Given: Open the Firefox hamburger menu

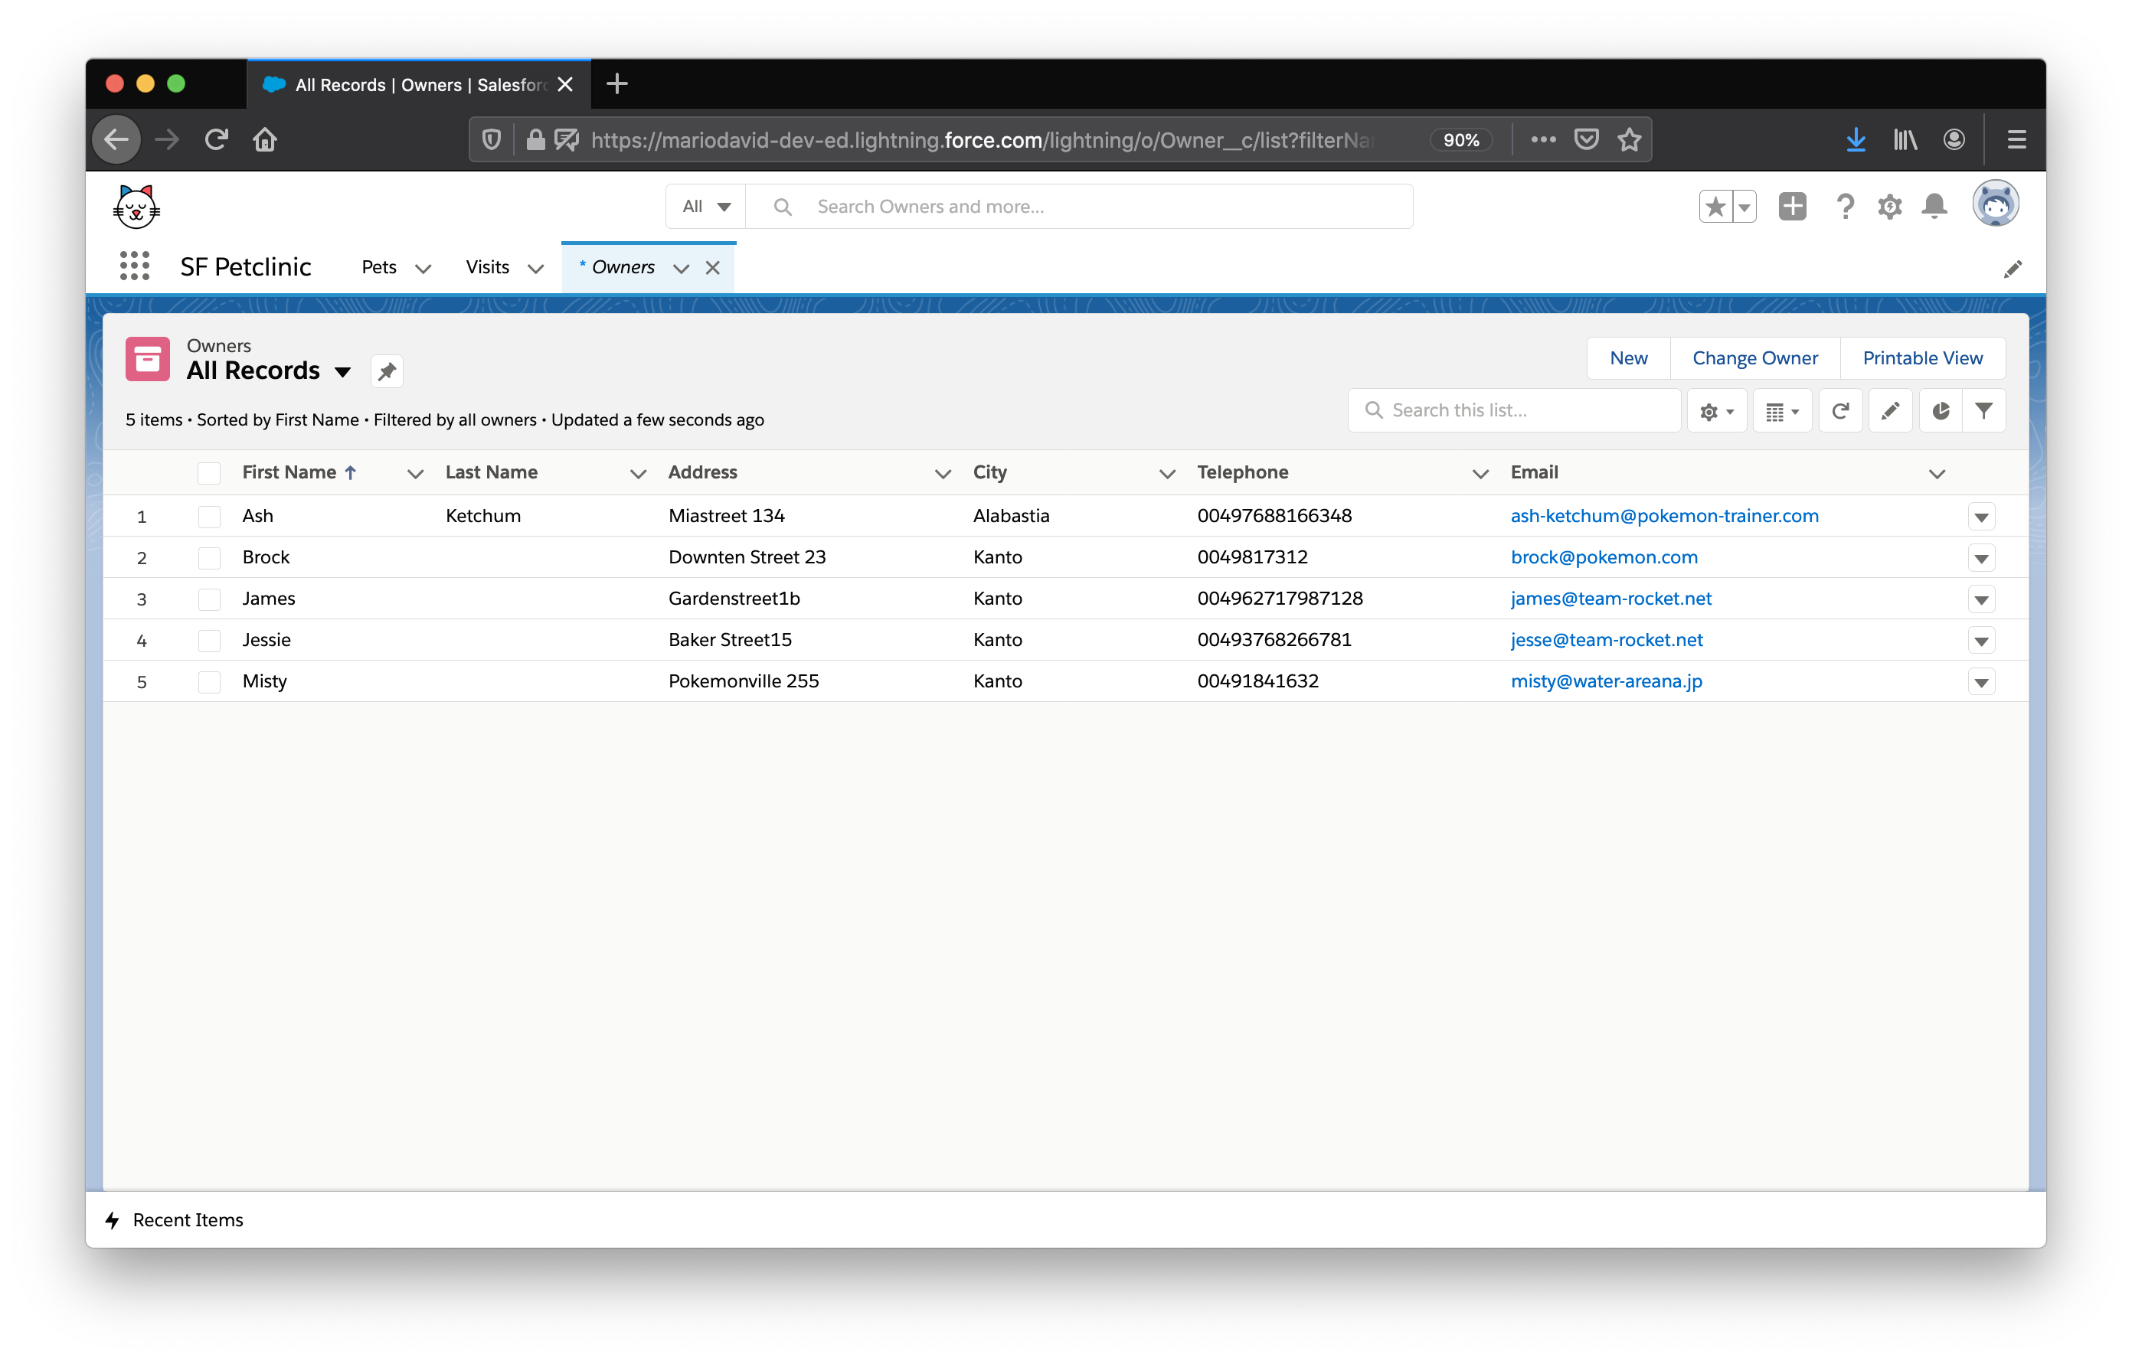Looking at the screenshot, I should 2016,139.
